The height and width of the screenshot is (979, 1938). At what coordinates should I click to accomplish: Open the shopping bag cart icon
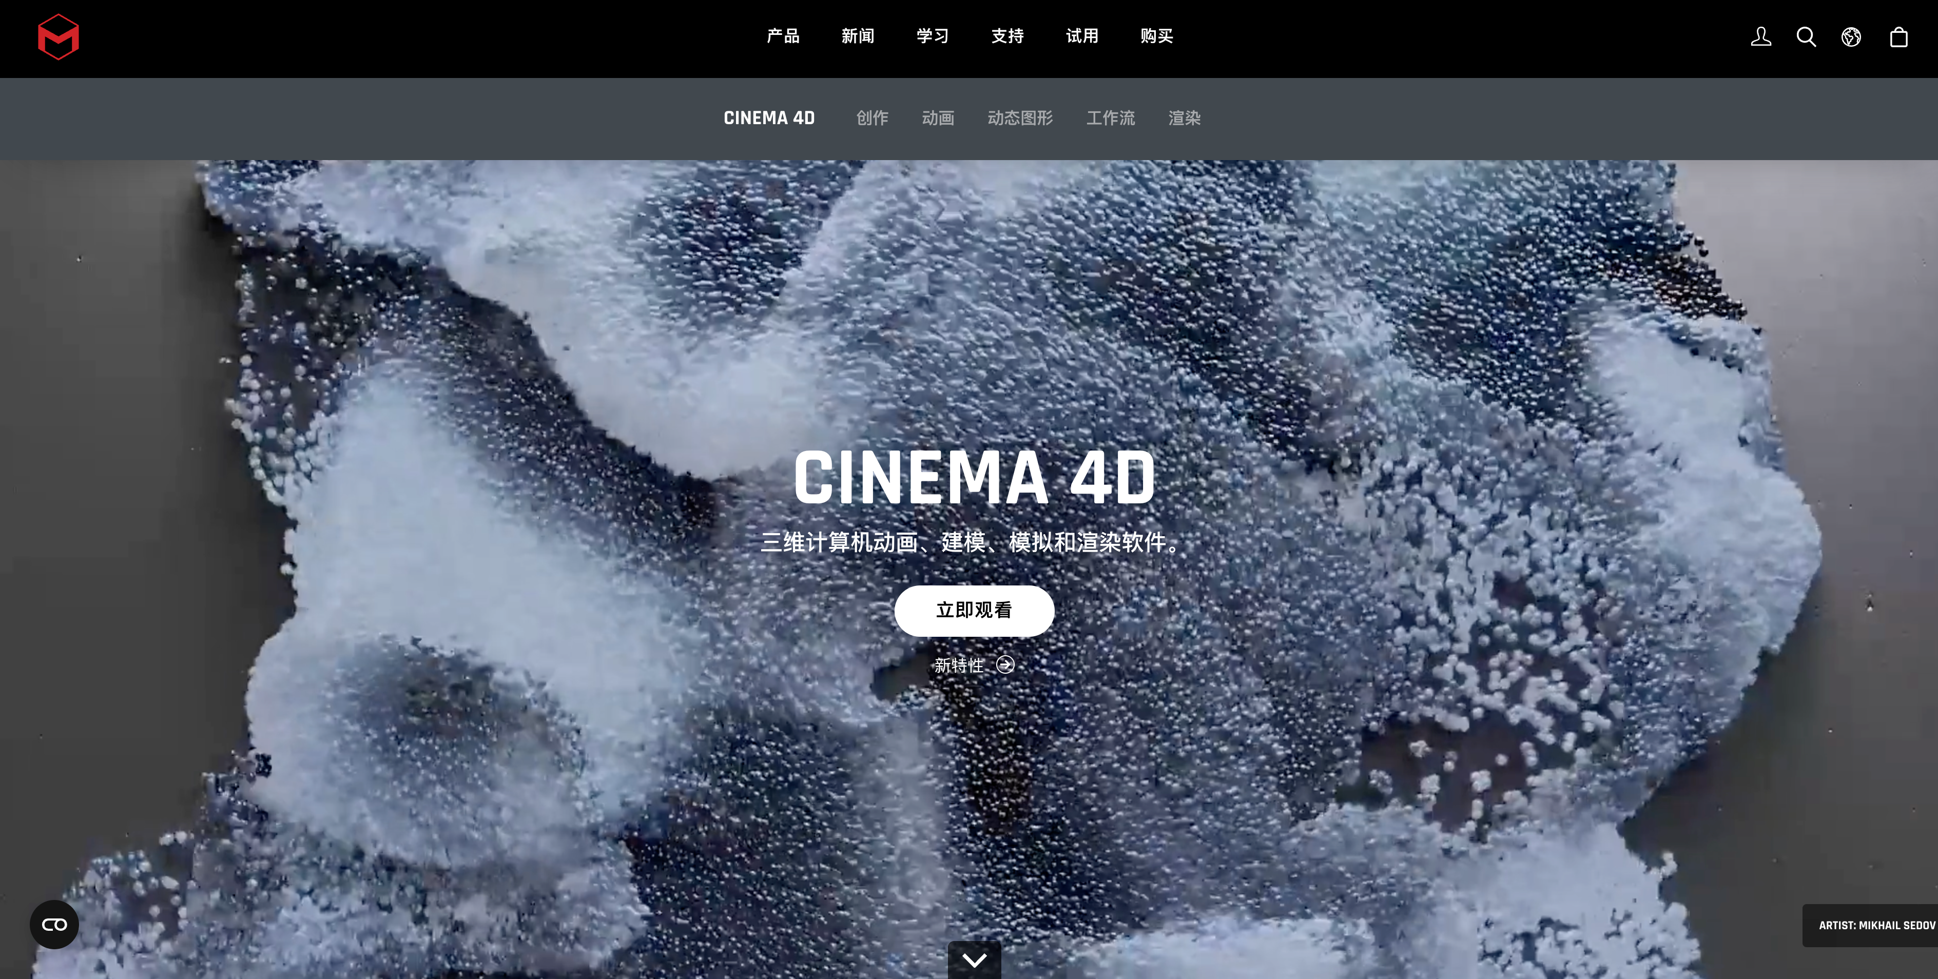click(1898, 37)
